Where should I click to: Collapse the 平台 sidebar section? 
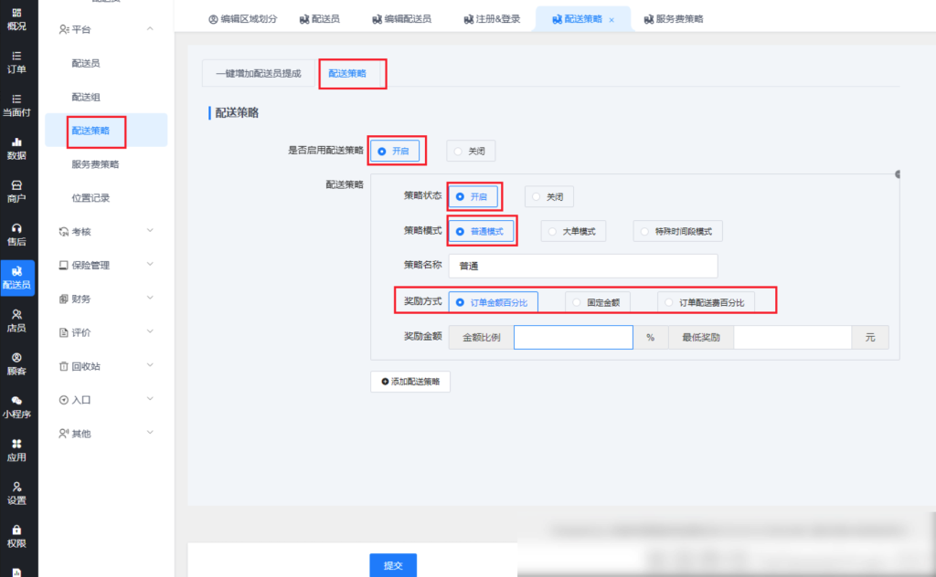point(150,30)
